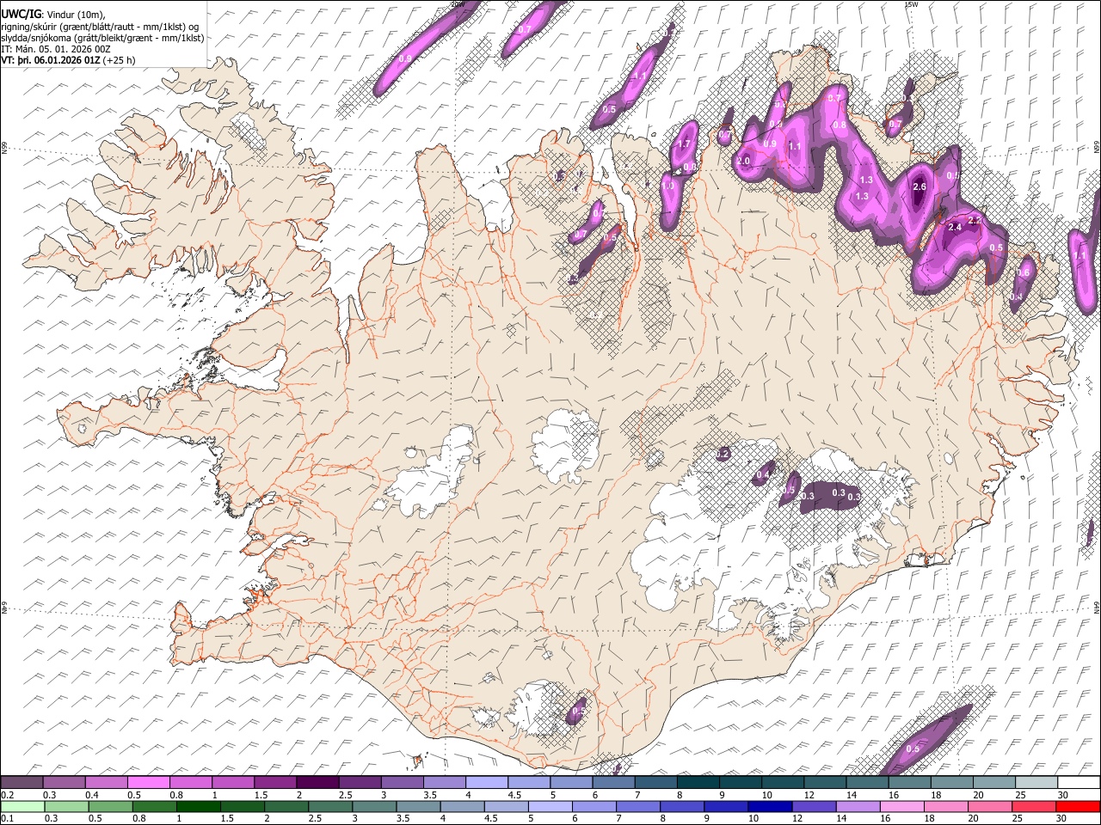
Task: Click the 2.2 precipitation value on the map
Action: tap(974, 220)
